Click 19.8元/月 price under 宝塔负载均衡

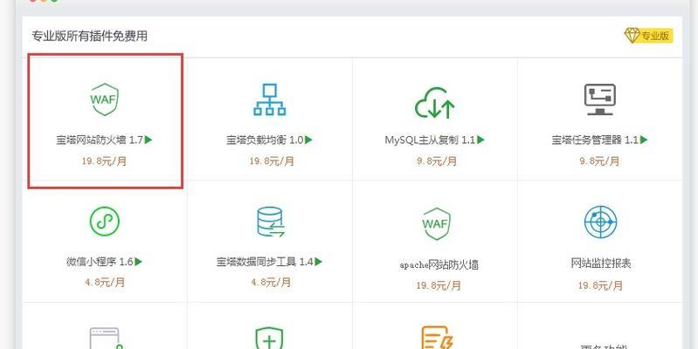coord(272,161)
